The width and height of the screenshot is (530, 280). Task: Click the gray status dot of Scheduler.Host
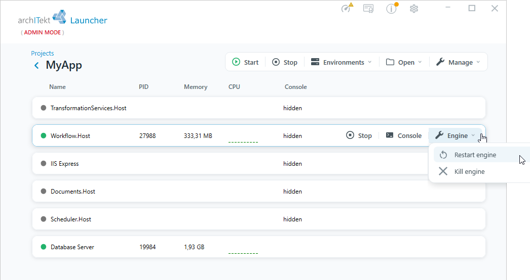43,219
